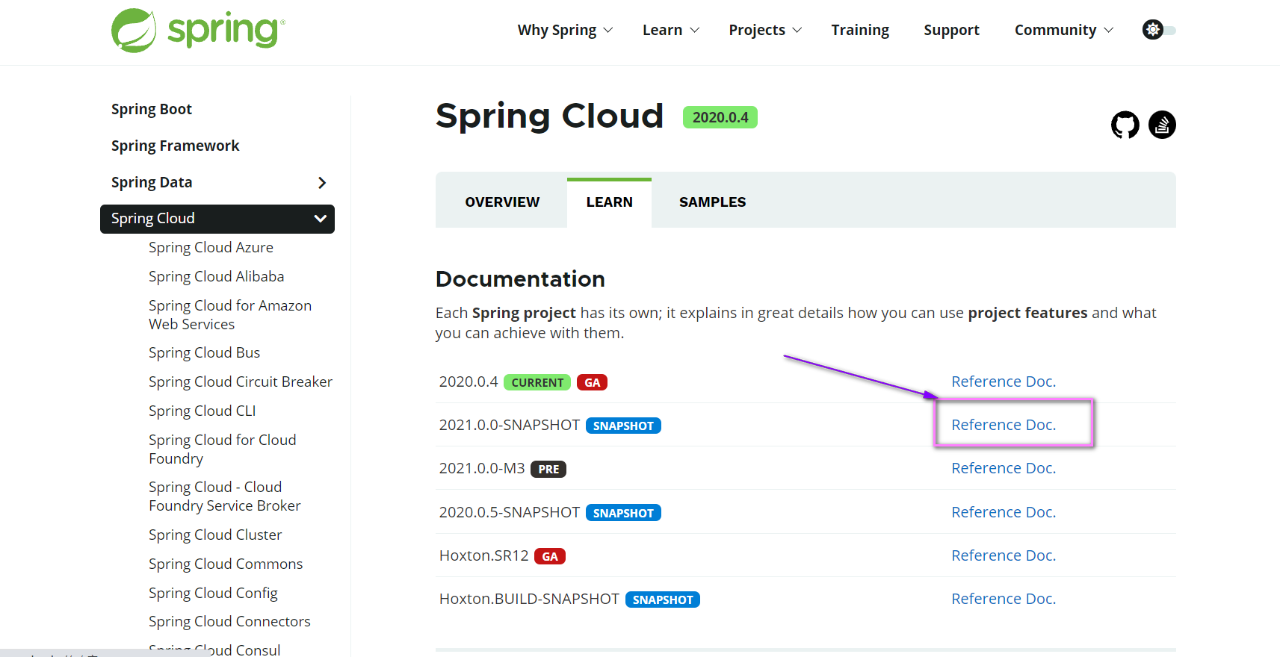Open Reference Doc for 2020.0.5-SNAPSHOT
Viewport: 1280px width, 657px height.
1004,512
